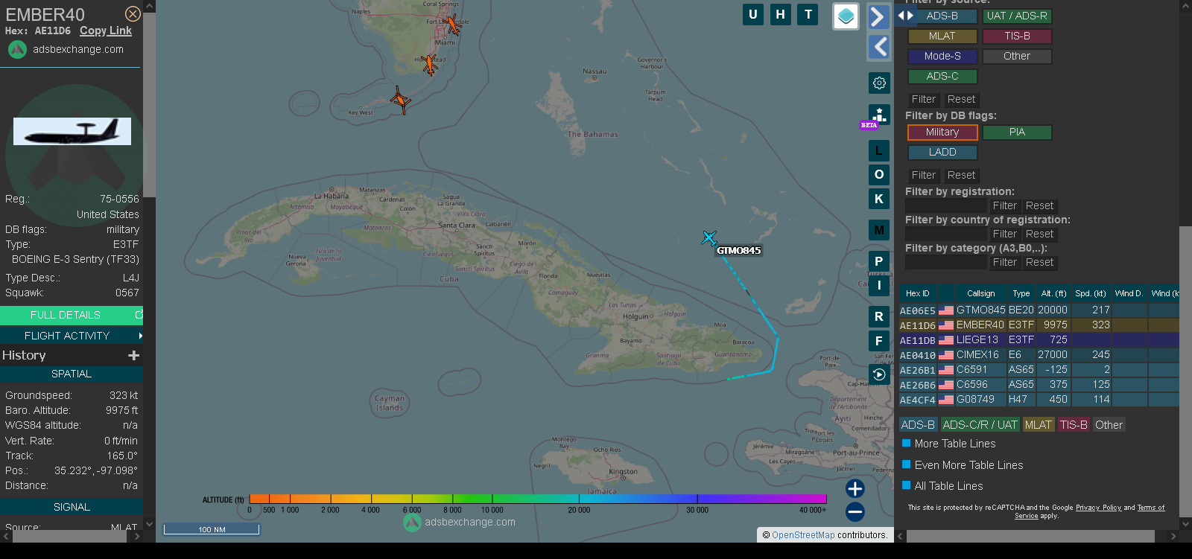This screenshot has width=1192, height=559.
Task: Toggle the L map button
Action: point(879,150)
